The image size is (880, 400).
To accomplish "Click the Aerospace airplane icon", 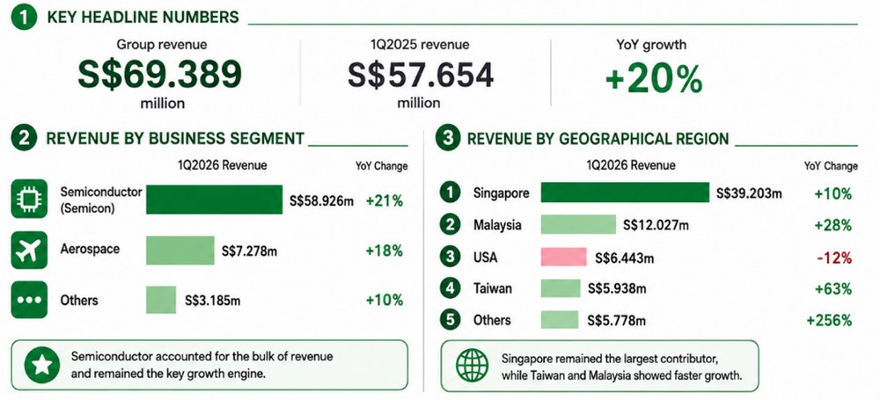I will (x=29, y=251).
